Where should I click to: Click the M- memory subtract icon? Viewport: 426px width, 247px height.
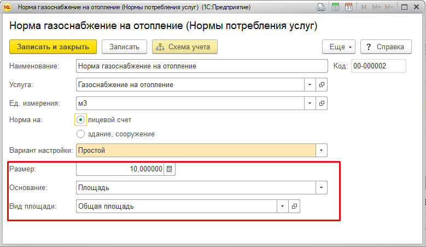coord(389,7)
